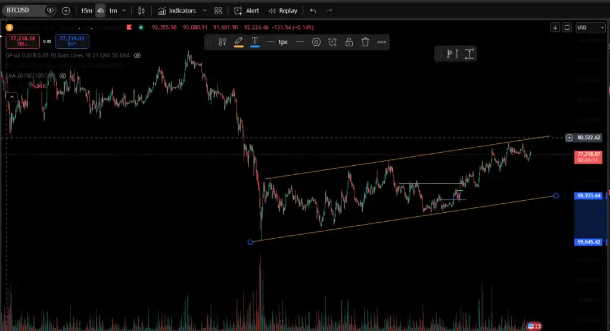The height and width of the screenshot is (331, 610).
Task: Click the undo arrow
Action: tap(313, 11)
